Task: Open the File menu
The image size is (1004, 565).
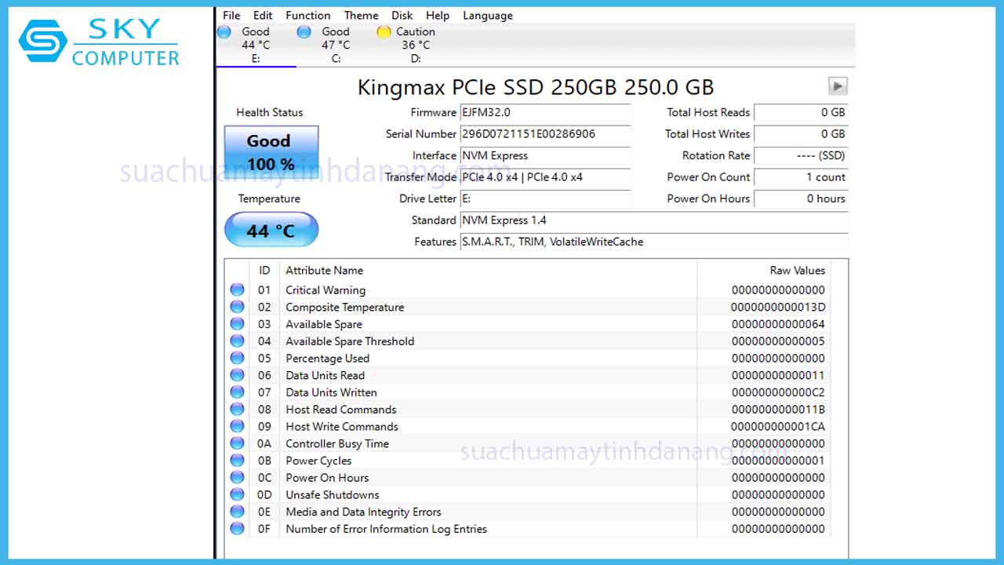Action: click(231, 15)
